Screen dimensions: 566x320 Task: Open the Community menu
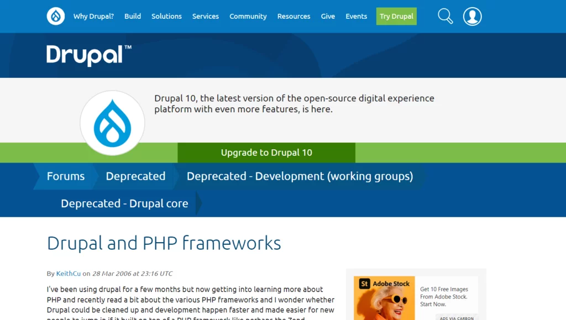pos(248,16)
